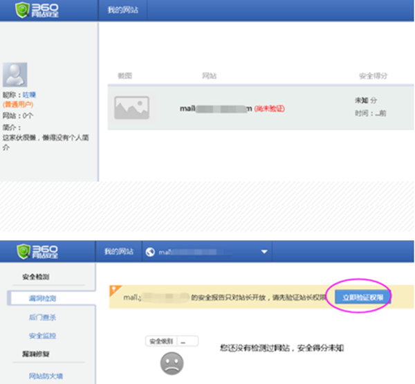The width and height of the screenshot is (415, 384).
Task: Open 我的网站 tab above the site table
Action: [x=123, y=10]
